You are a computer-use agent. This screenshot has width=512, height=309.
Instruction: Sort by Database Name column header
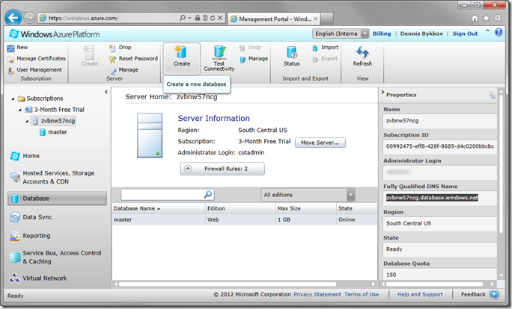pyautogui.click(x=159, y=208)
